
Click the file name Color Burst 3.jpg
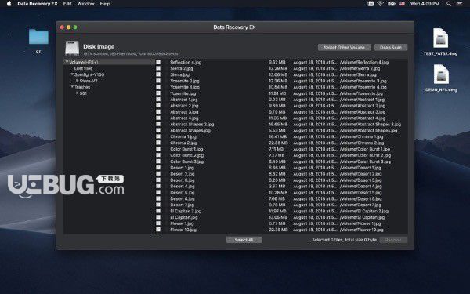coord(186,162)
